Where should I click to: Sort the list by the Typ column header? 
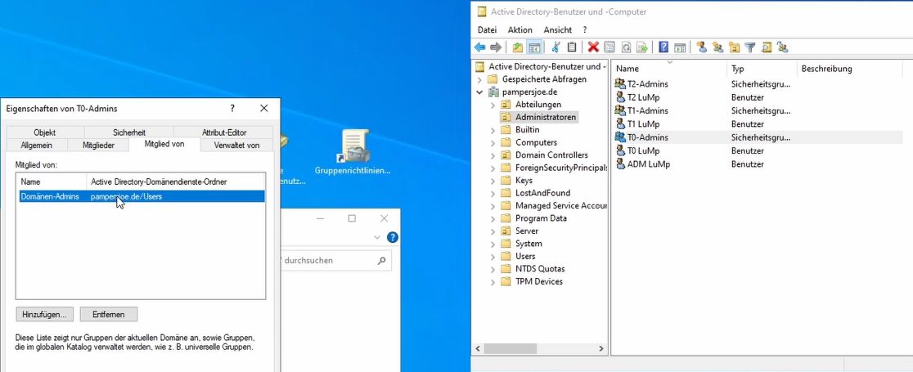click(761, 69)
